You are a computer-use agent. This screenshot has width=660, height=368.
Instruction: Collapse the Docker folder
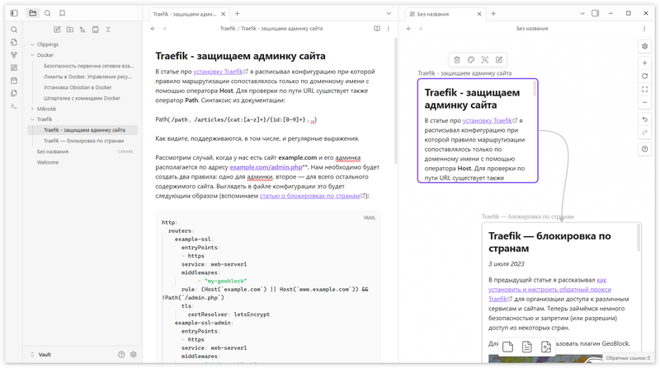click(32, 55)
